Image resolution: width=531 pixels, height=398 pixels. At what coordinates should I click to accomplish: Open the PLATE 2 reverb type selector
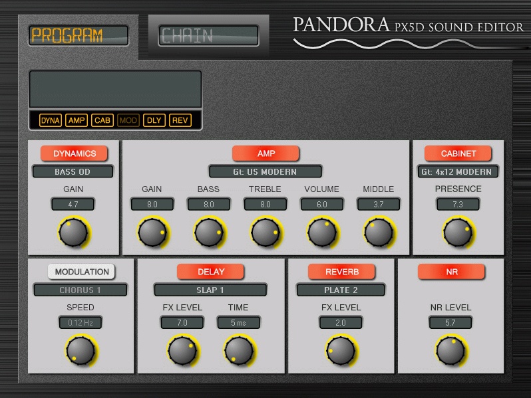[x=341, y=290]
